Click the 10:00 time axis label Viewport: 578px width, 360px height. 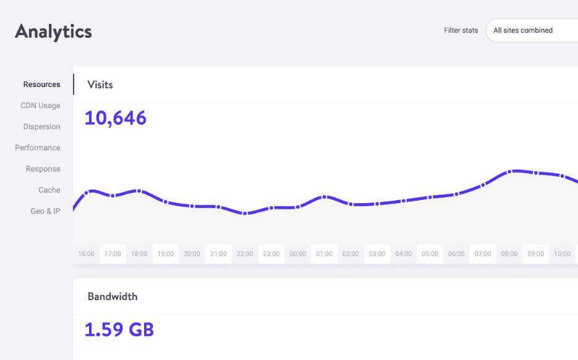point(562,254)
